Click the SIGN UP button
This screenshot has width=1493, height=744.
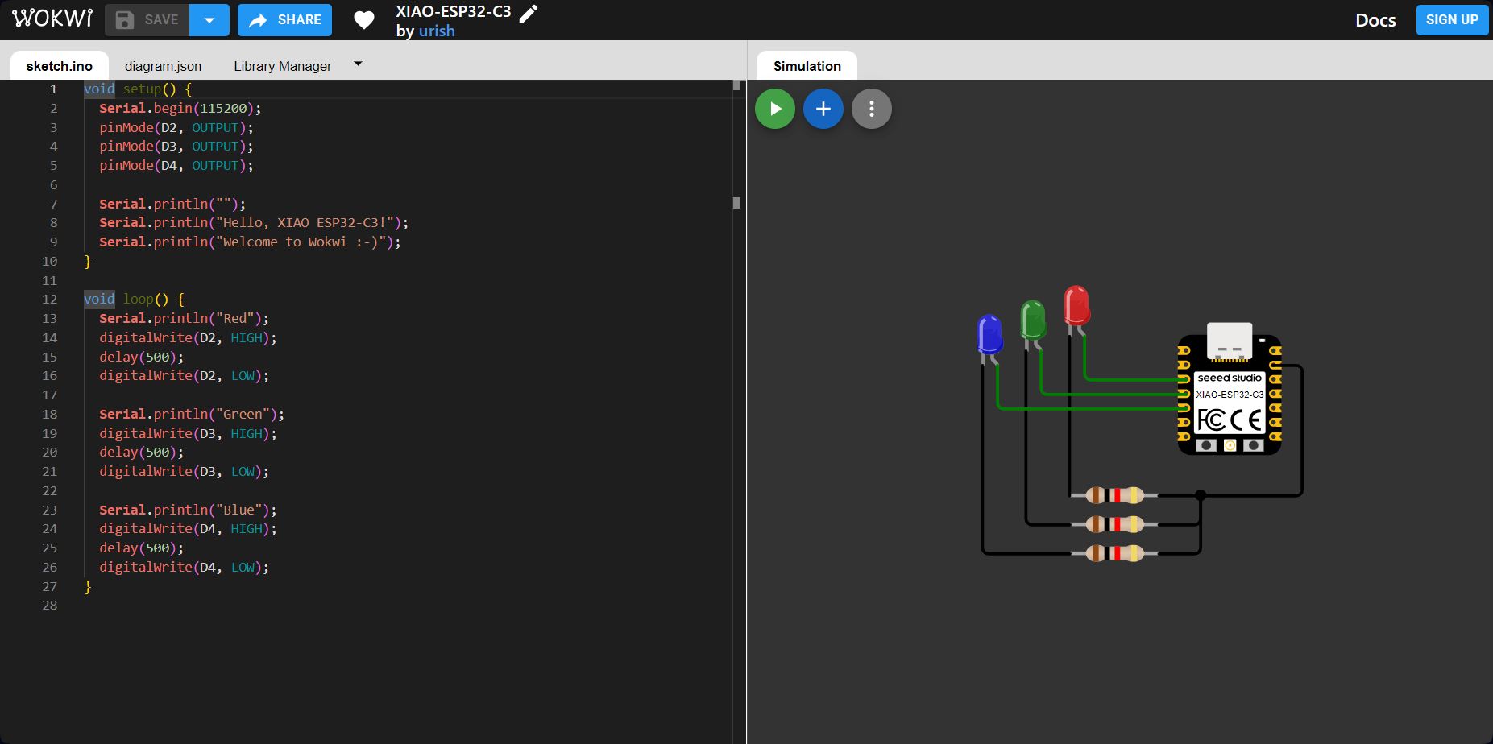click(1452, 19)
